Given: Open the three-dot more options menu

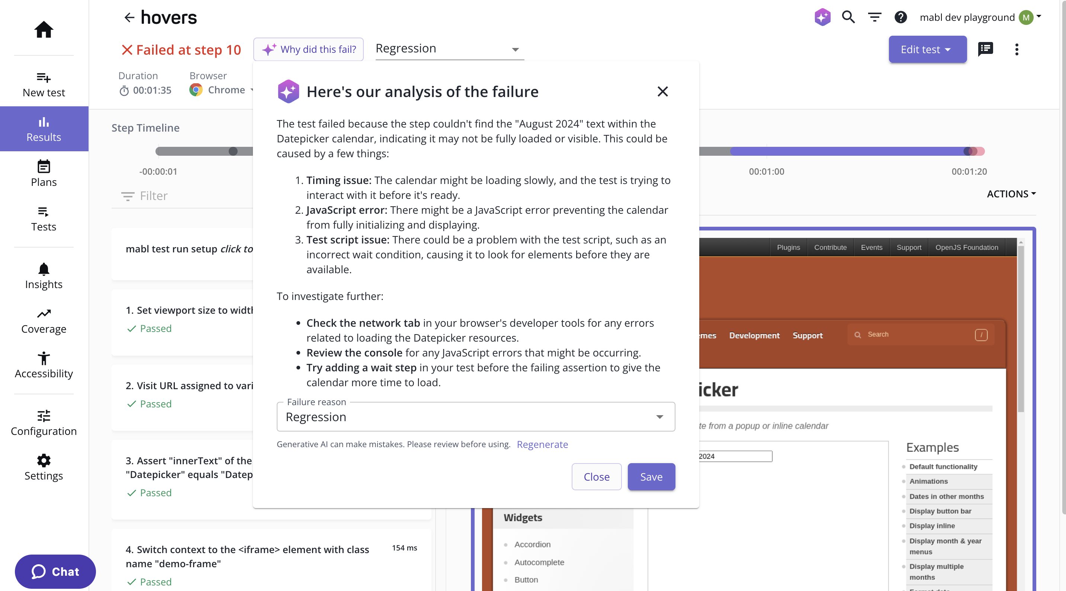Looking at the screenshot, I should tap(1016, 49).
